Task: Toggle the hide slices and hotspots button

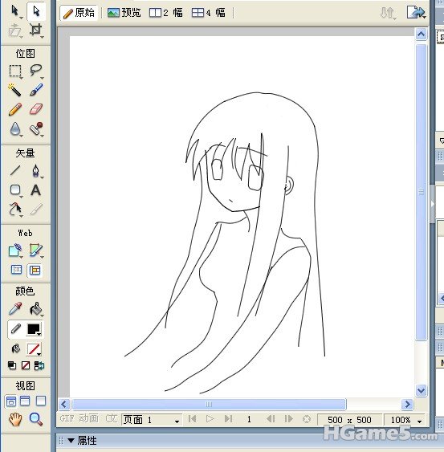Action: (16, 270)
